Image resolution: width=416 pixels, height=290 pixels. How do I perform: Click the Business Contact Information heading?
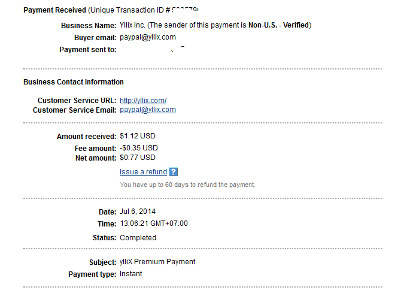click(x=74, y=82)
